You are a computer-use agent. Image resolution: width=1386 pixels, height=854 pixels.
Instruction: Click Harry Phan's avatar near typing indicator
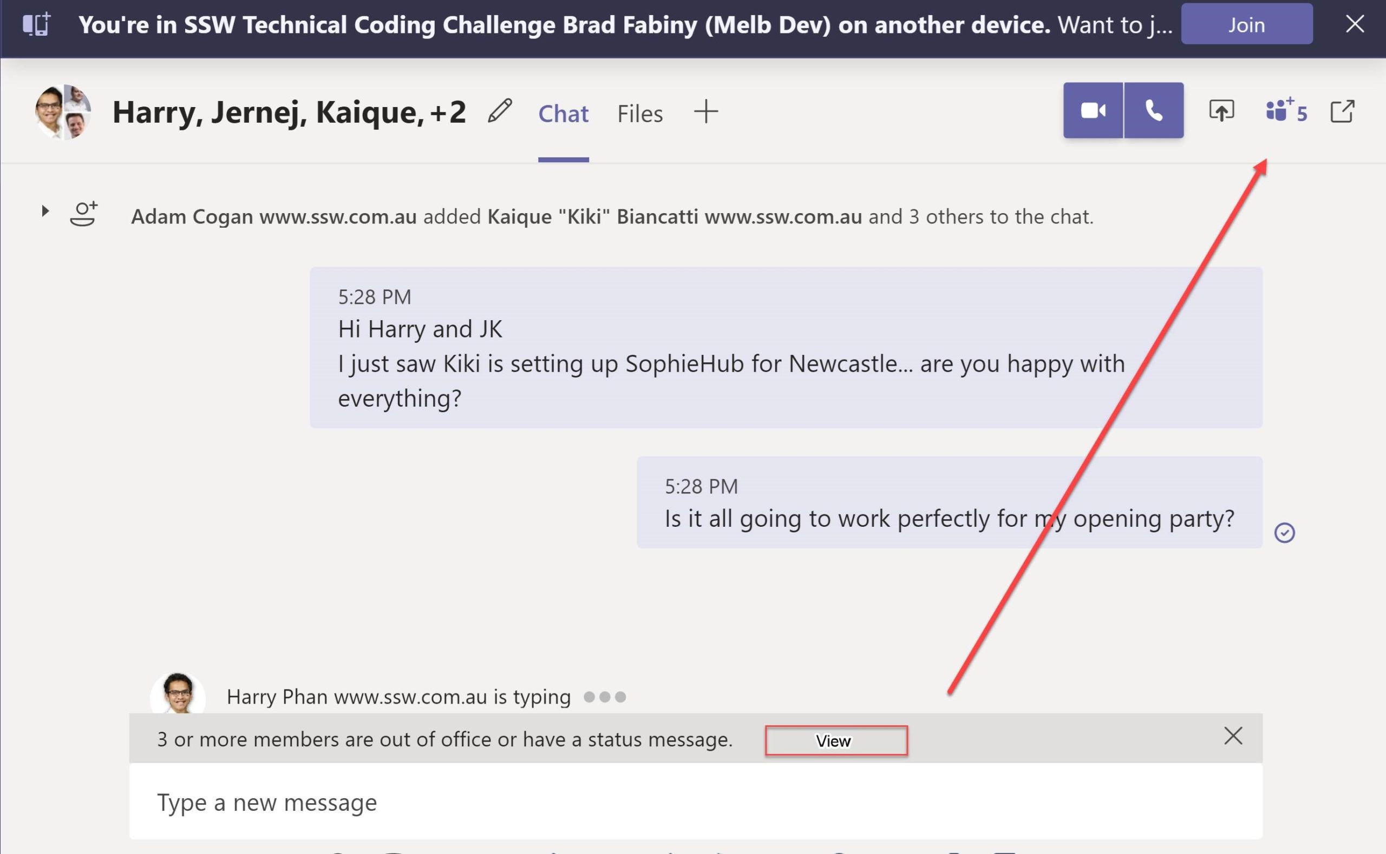tap(178, 694)
